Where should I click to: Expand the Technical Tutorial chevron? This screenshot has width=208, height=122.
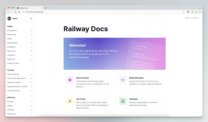(31, 83)
